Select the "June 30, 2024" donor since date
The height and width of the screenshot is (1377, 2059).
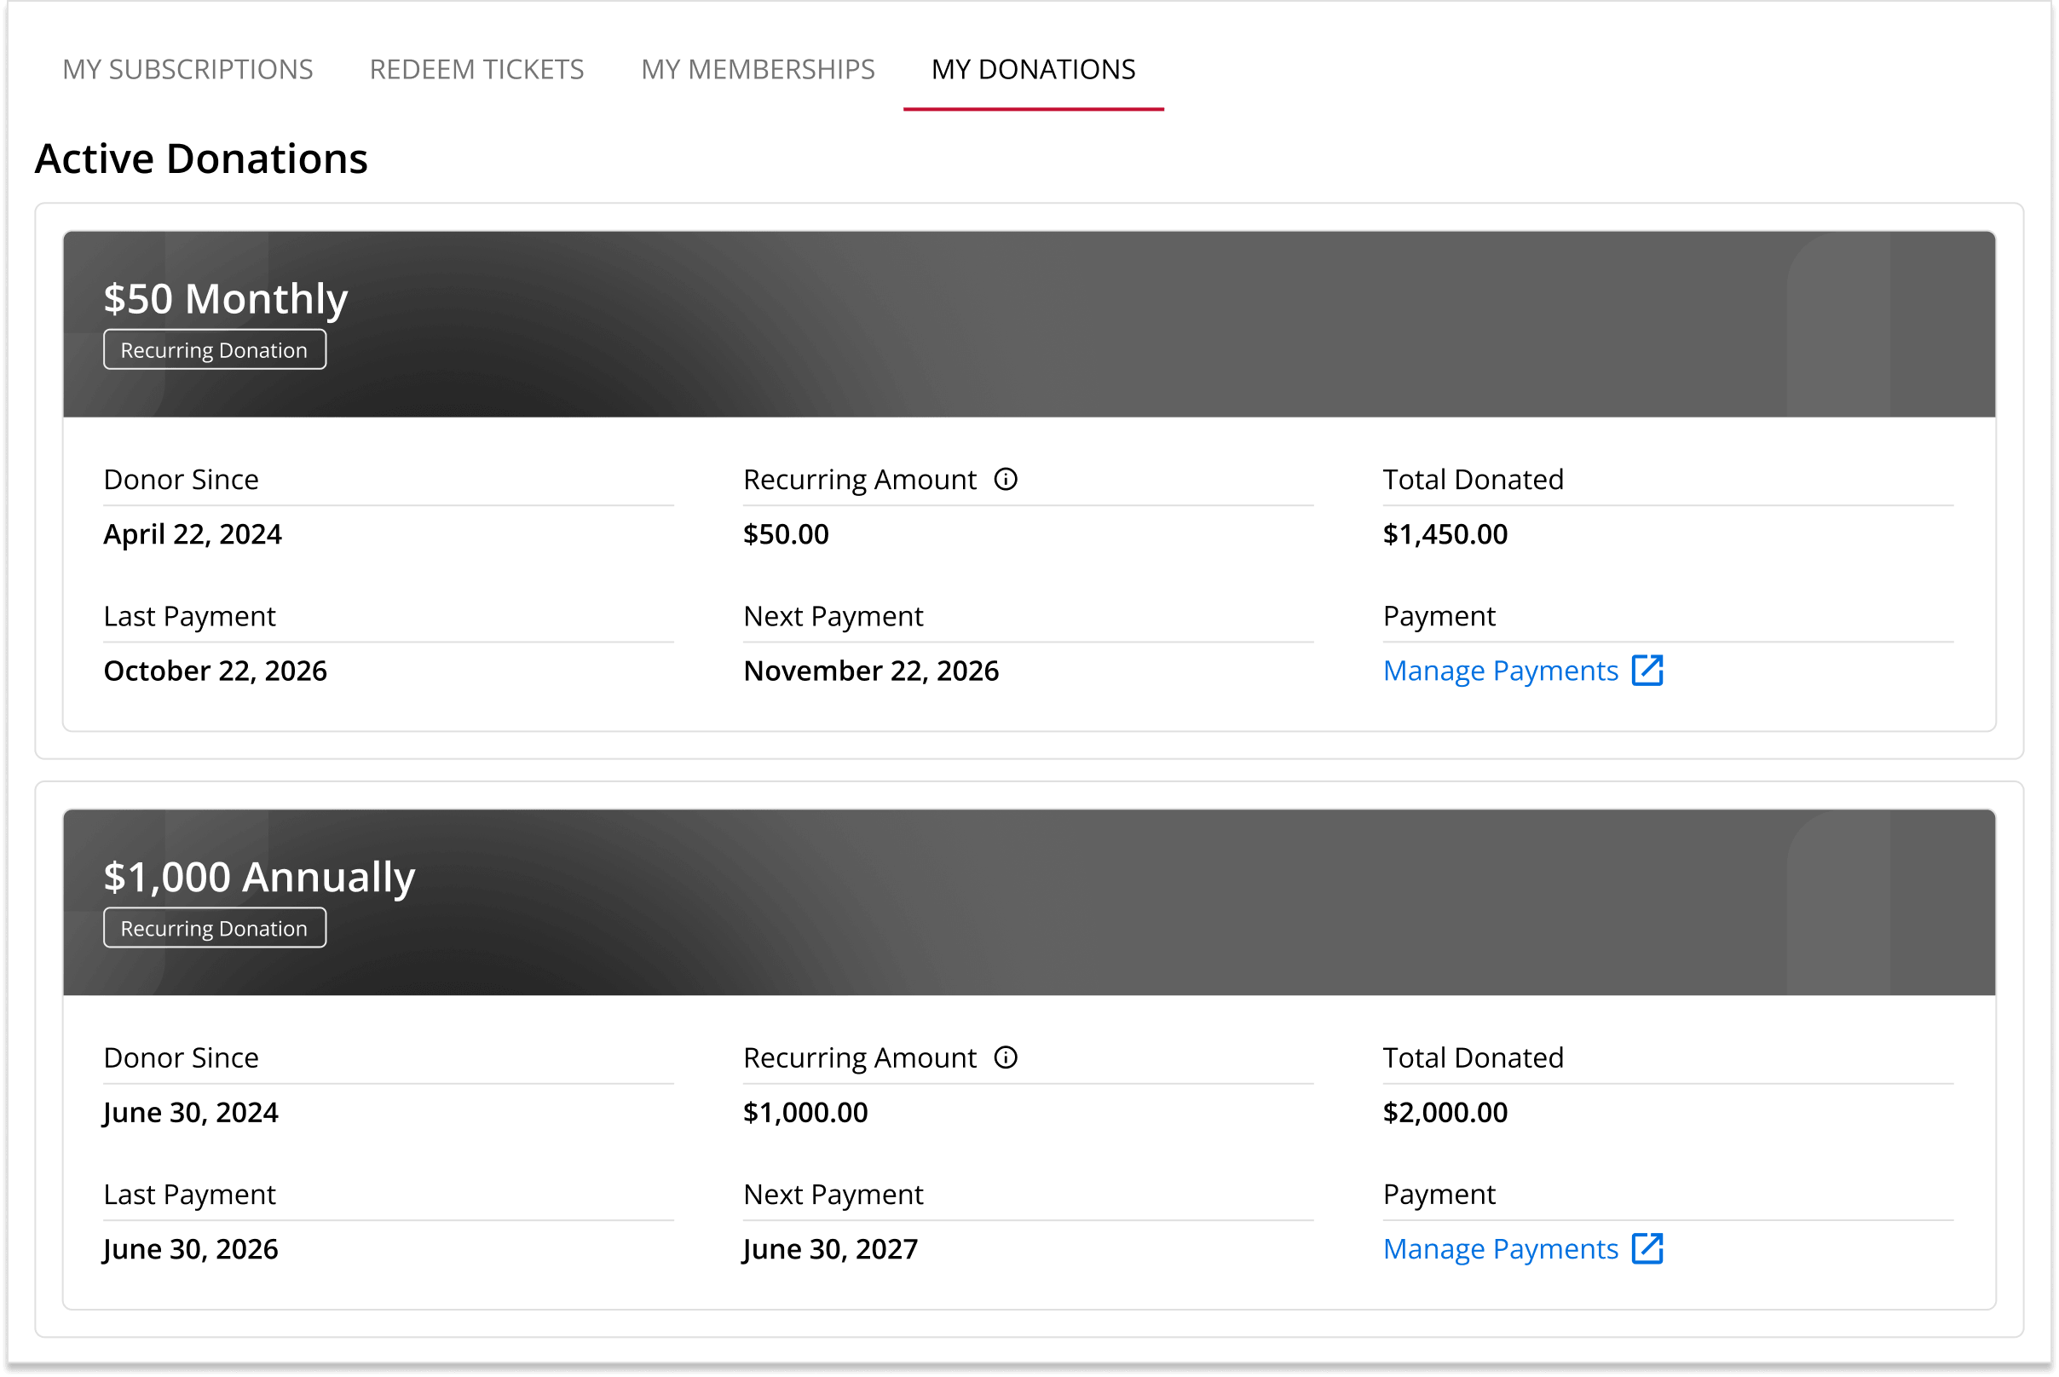pos(191,1112)
